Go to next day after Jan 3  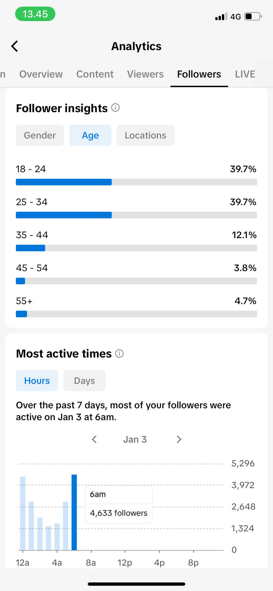179,439
